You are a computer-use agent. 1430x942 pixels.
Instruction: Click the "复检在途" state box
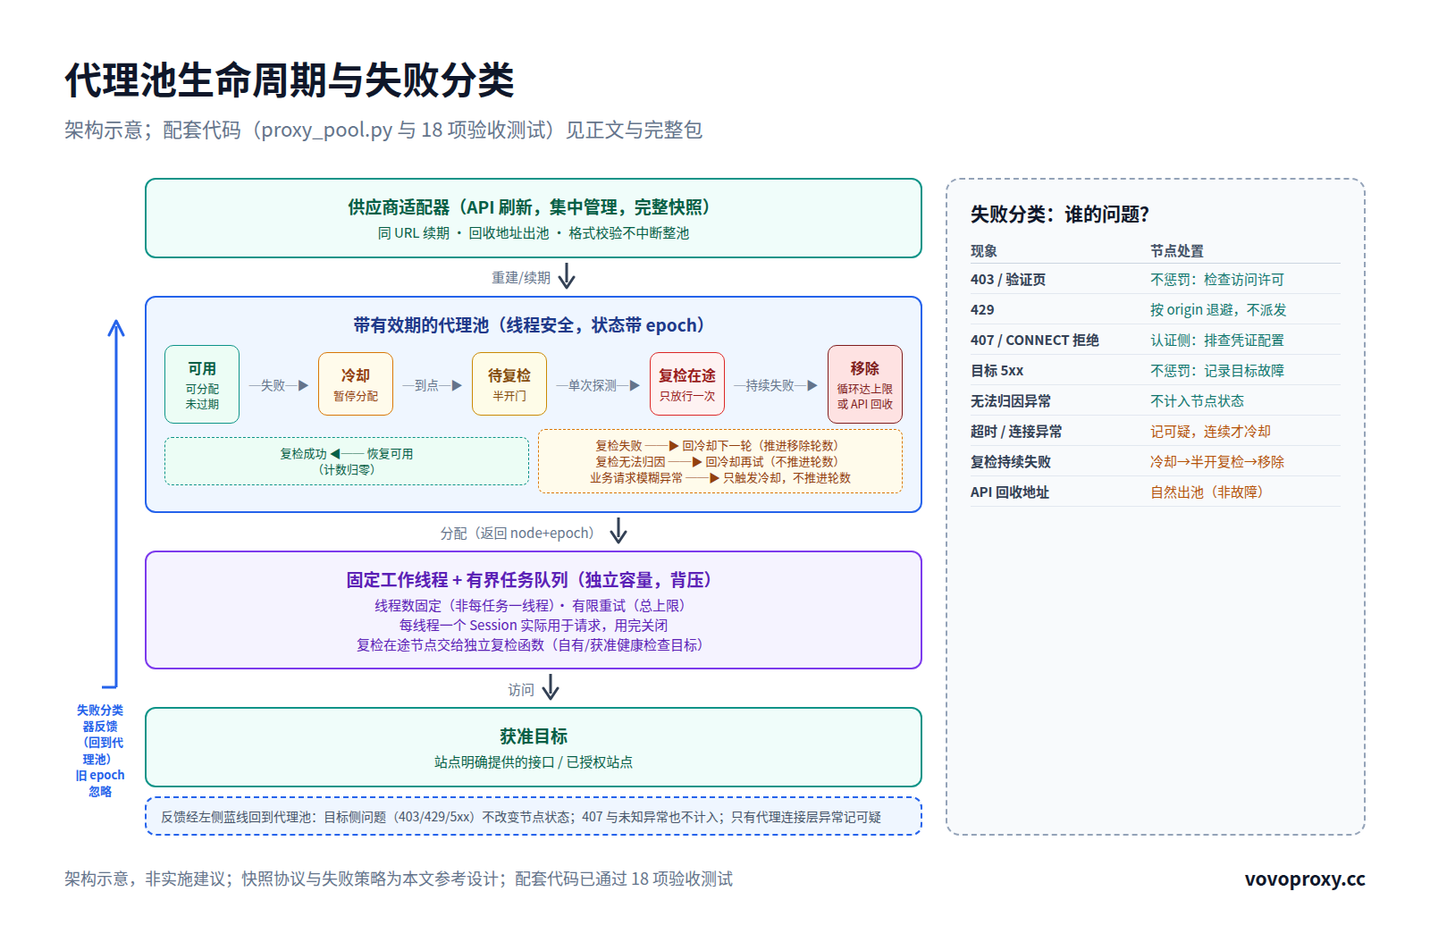coord(687,384)
